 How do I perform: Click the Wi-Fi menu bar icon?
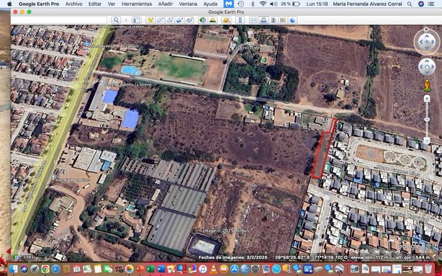(263, 4)
